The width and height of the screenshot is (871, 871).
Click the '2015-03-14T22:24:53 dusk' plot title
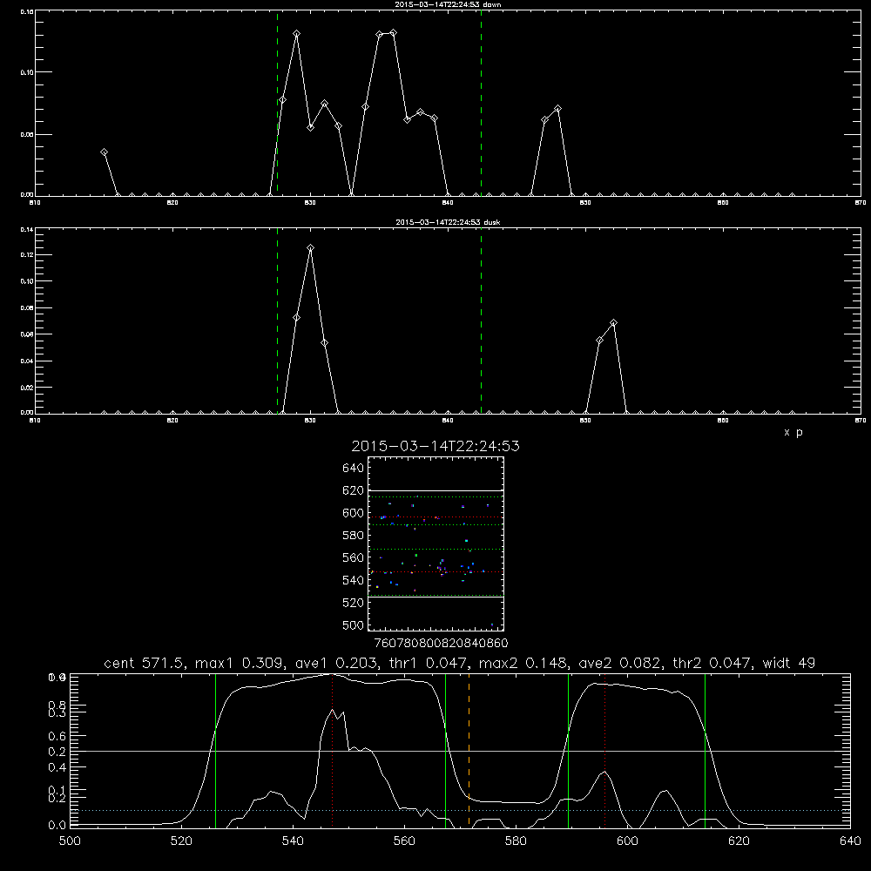(448, 222)
